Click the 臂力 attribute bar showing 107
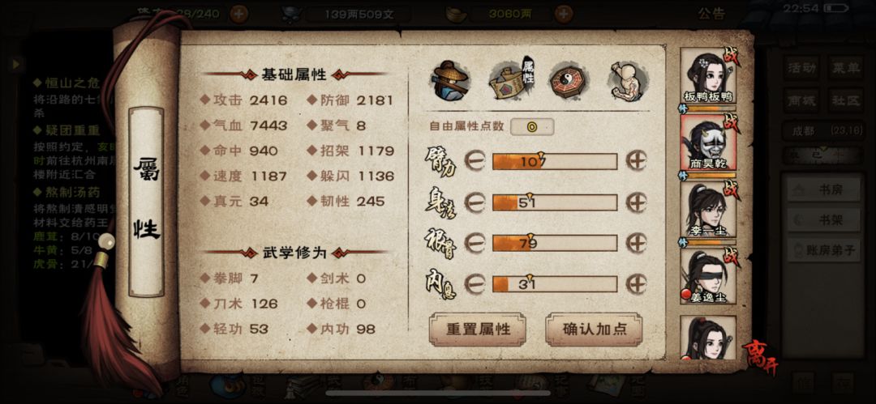Image resolution: width=876 pixels, height=404 pixels. [554, 161]
